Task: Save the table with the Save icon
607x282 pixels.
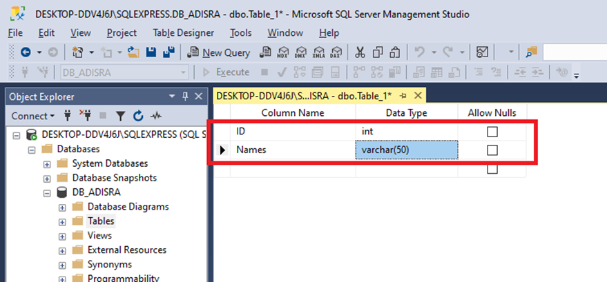Action: [151, 52]
